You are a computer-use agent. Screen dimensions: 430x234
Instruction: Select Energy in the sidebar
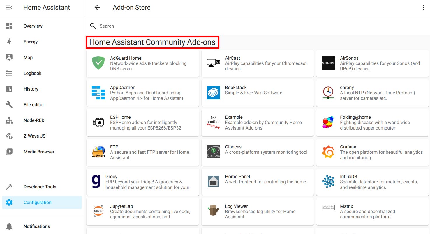pyautogui.click(x=42, y=42)
